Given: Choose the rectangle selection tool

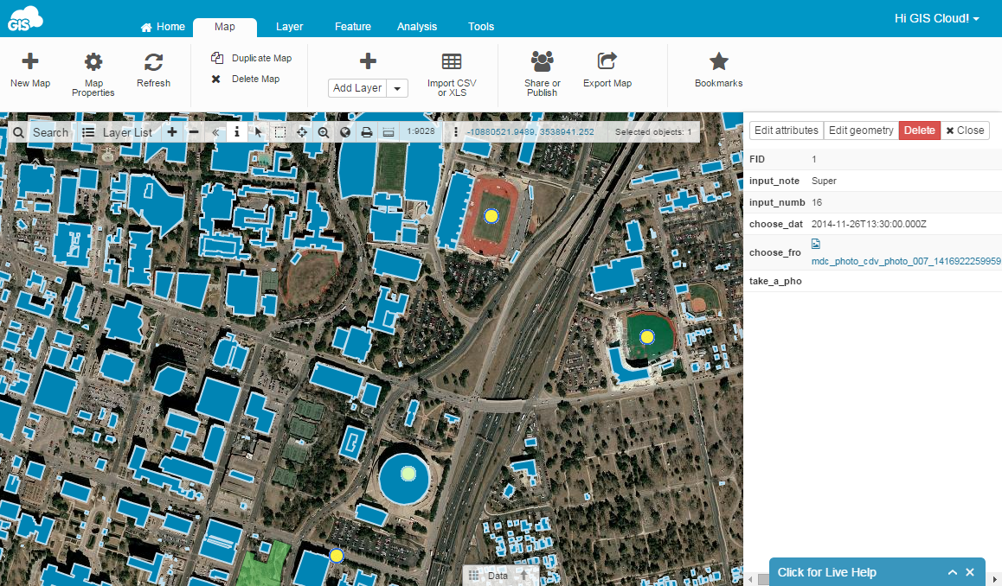Looking at the screenshot, I should pos(279,132).
